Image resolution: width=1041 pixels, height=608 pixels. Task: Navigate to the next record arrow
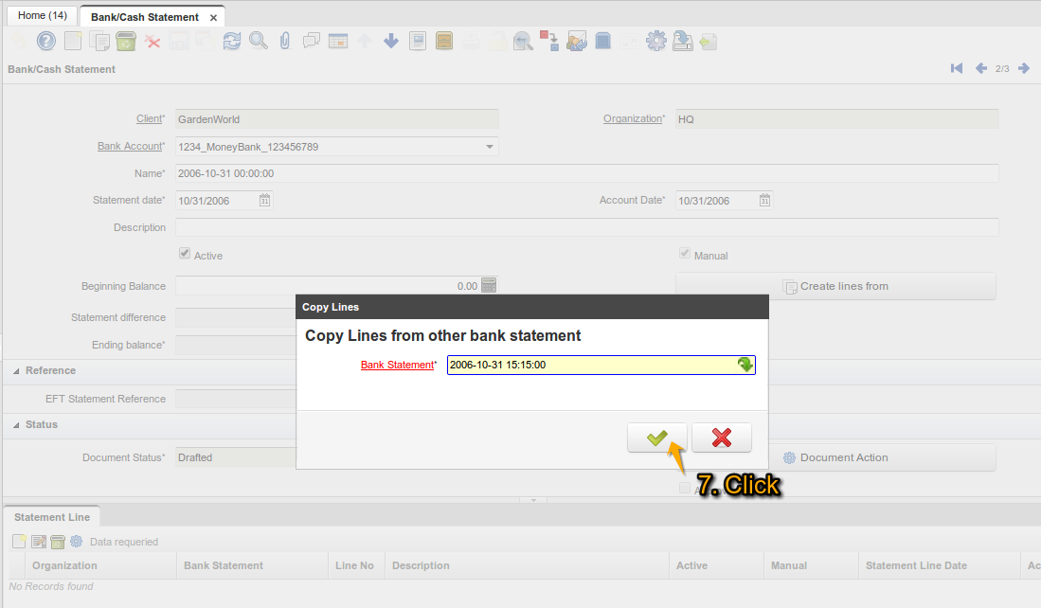1024,67
